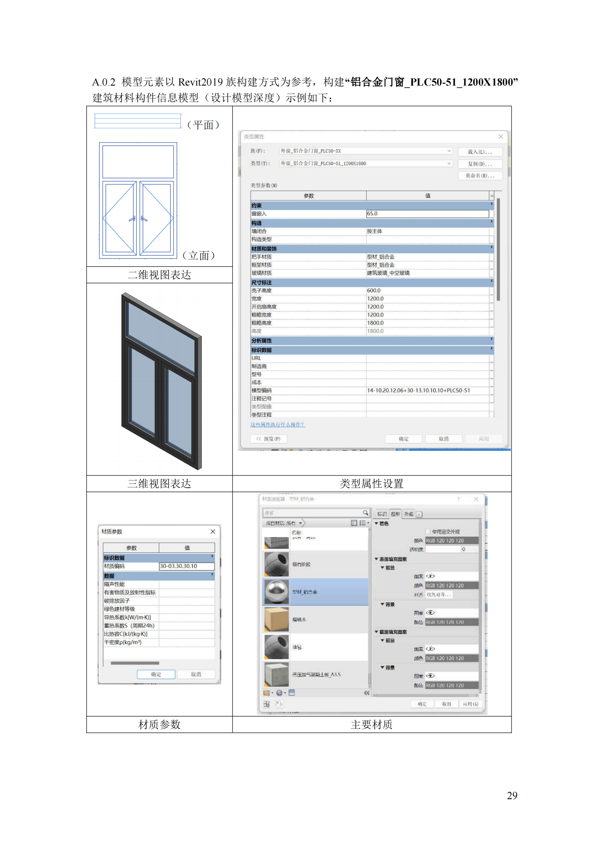Select the 型材_铝合金 material sphere thumbnail

coord(277,591)
